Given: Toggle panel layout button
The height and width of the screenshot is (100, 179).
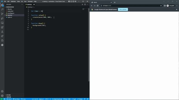Looking at the screenshot, I should (71, 1).
